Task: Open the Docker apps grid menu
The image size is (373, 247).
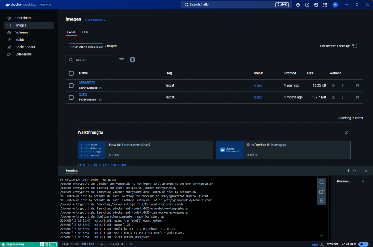Action: coord(325,5)
